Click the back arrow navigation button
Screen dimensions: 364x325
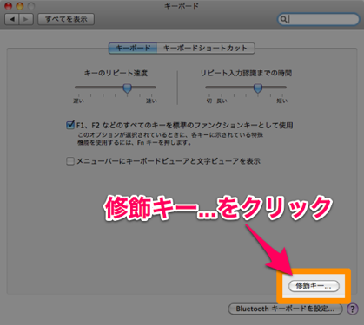[x=12, y=19]
